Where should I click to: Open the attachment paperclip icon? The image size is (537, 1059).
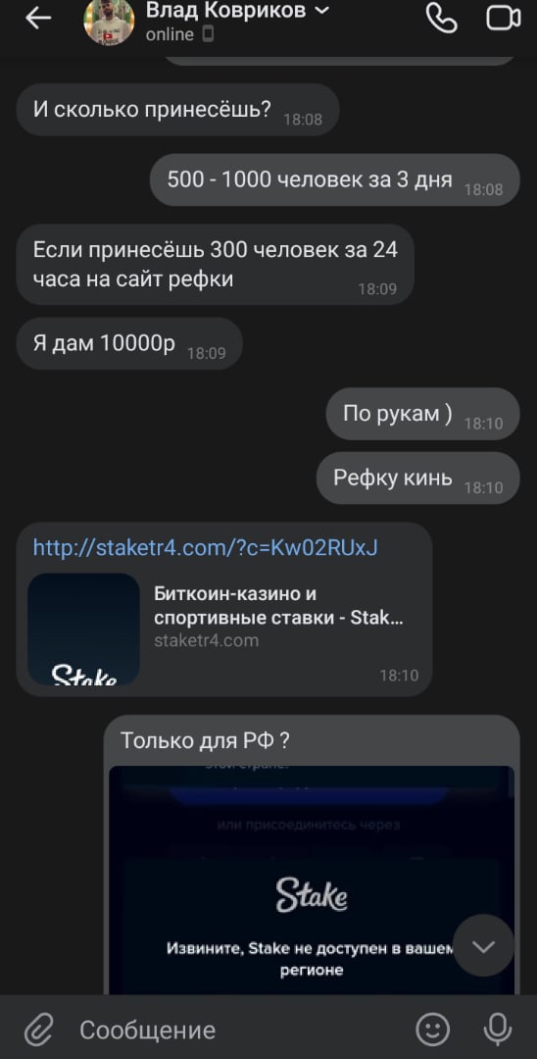[x=38, y=1031]
